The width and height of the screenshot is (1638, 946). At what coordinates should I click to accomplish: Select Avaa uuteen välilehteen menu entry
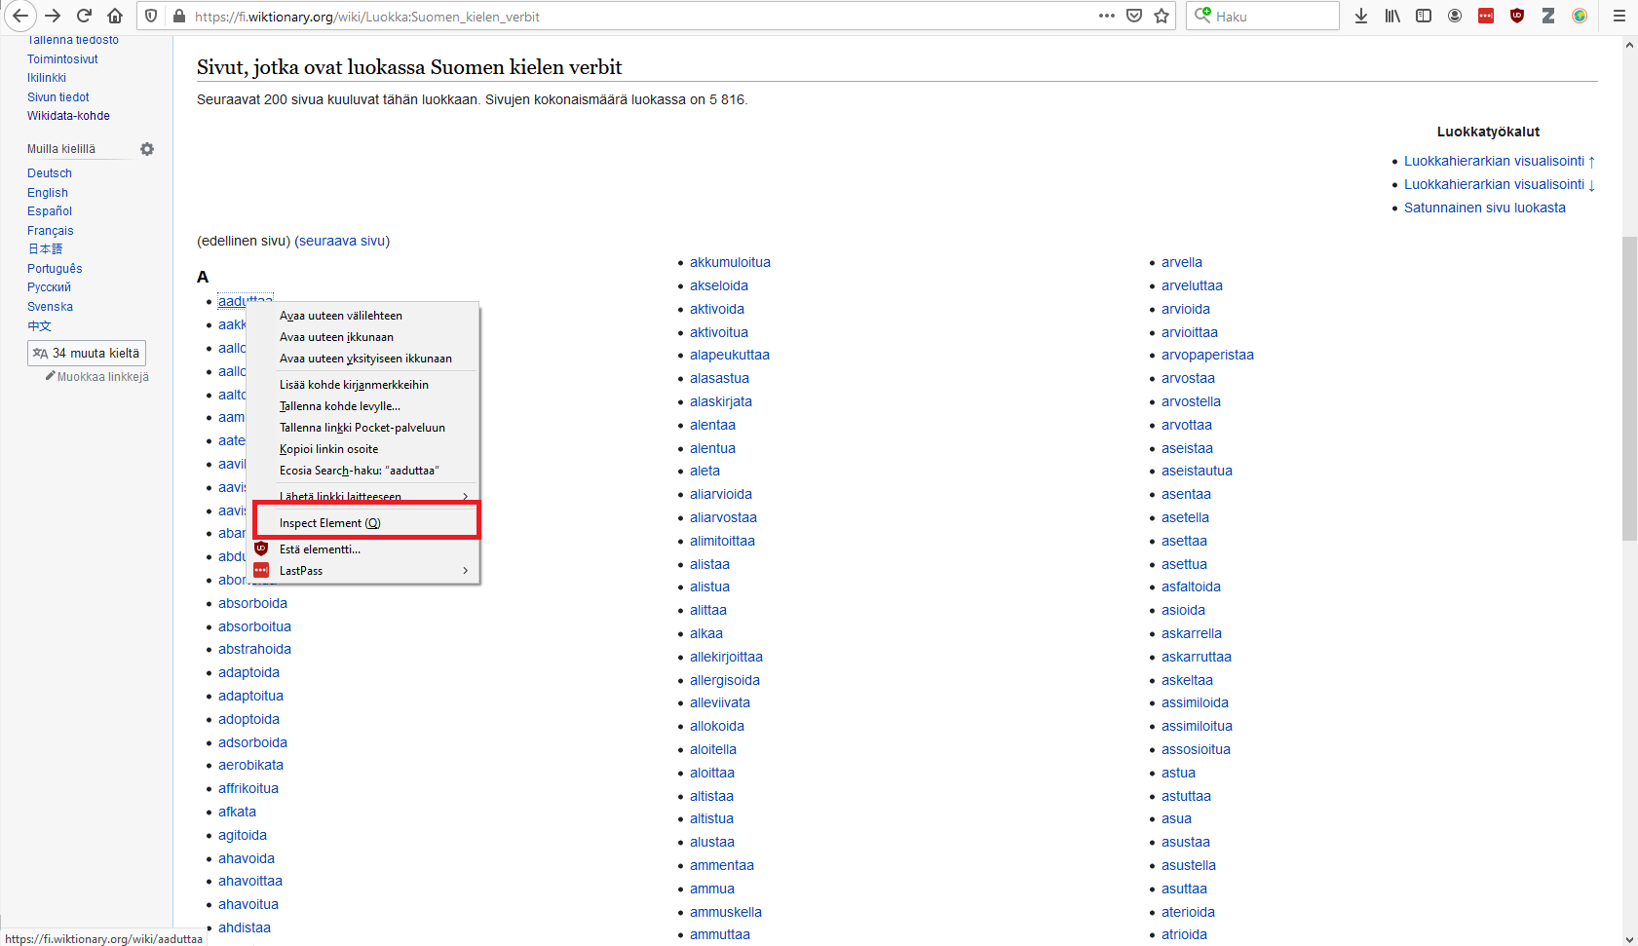[x=340, y=316]
